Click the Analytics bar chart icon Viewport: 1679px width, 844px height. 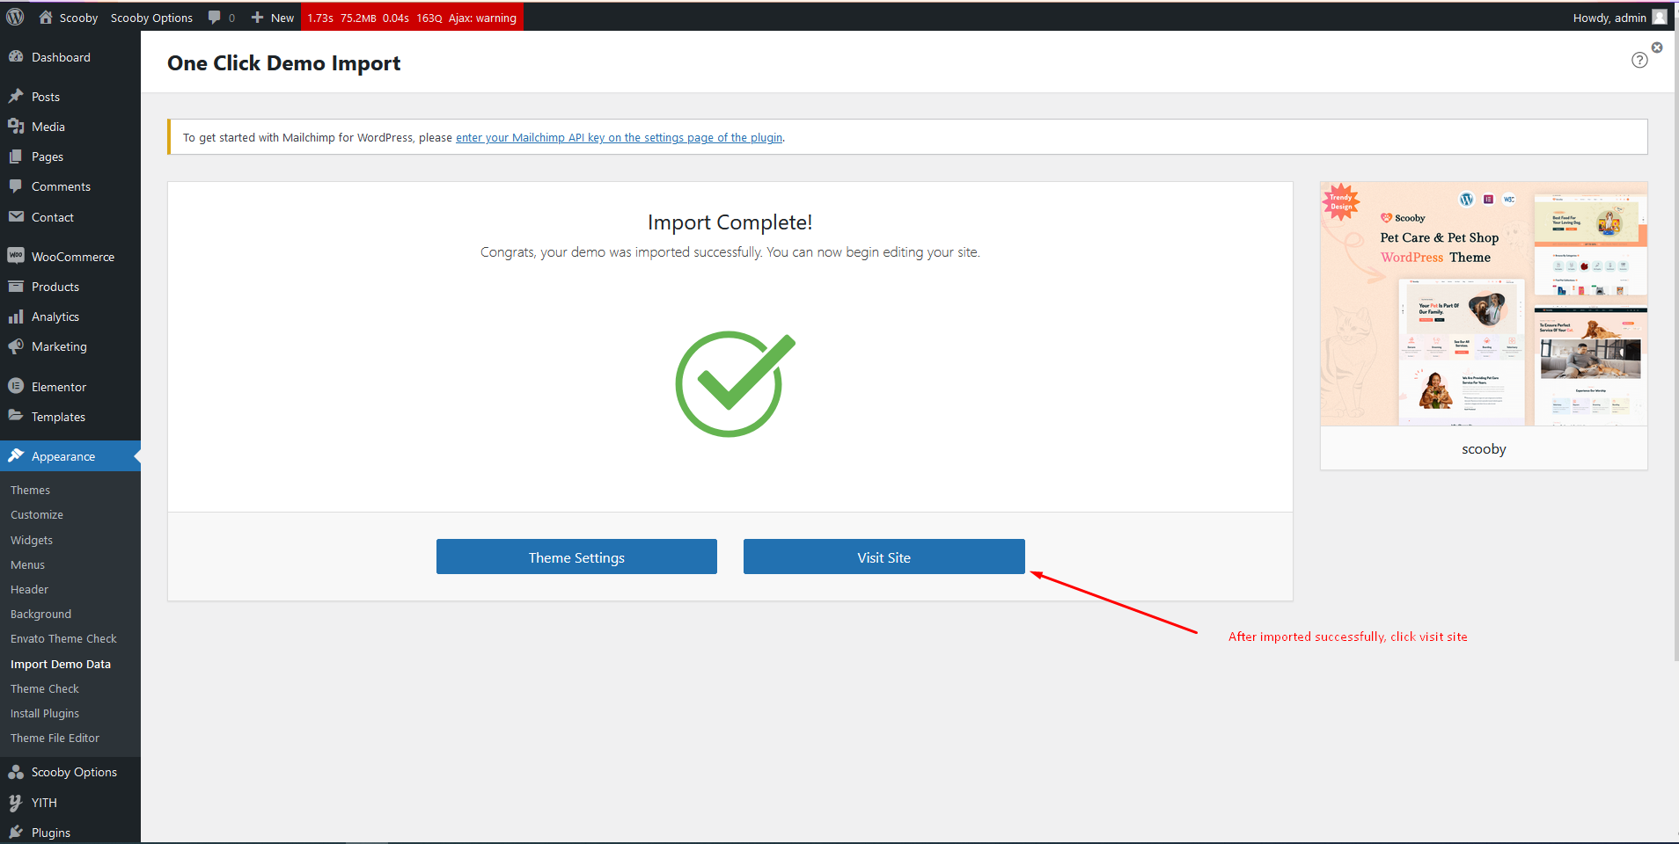coord(16,316)
